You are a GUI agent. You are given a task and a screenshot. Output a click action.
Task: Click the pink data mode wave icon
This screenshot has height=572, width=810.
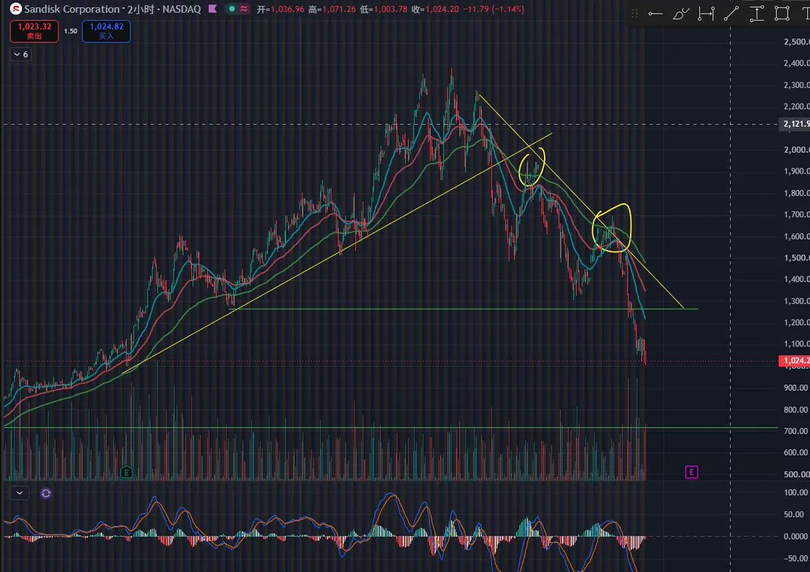click(244, 9)
